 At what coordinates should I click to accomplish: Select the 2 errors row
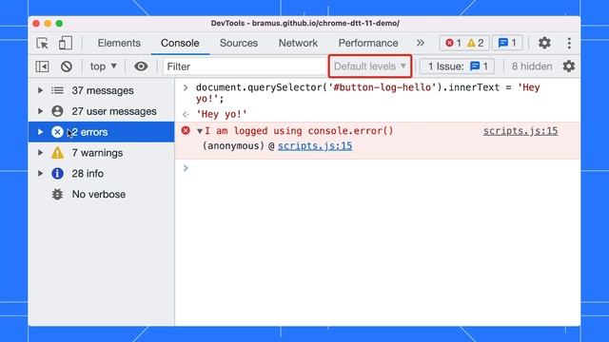coord(102,132)
